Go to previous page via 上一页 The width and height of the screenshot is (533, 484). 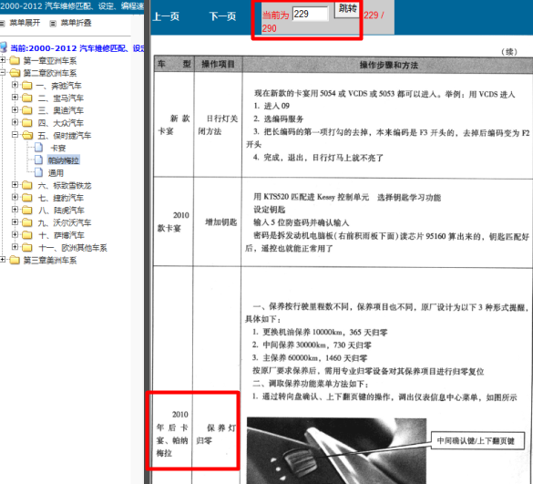click(166, 16)
